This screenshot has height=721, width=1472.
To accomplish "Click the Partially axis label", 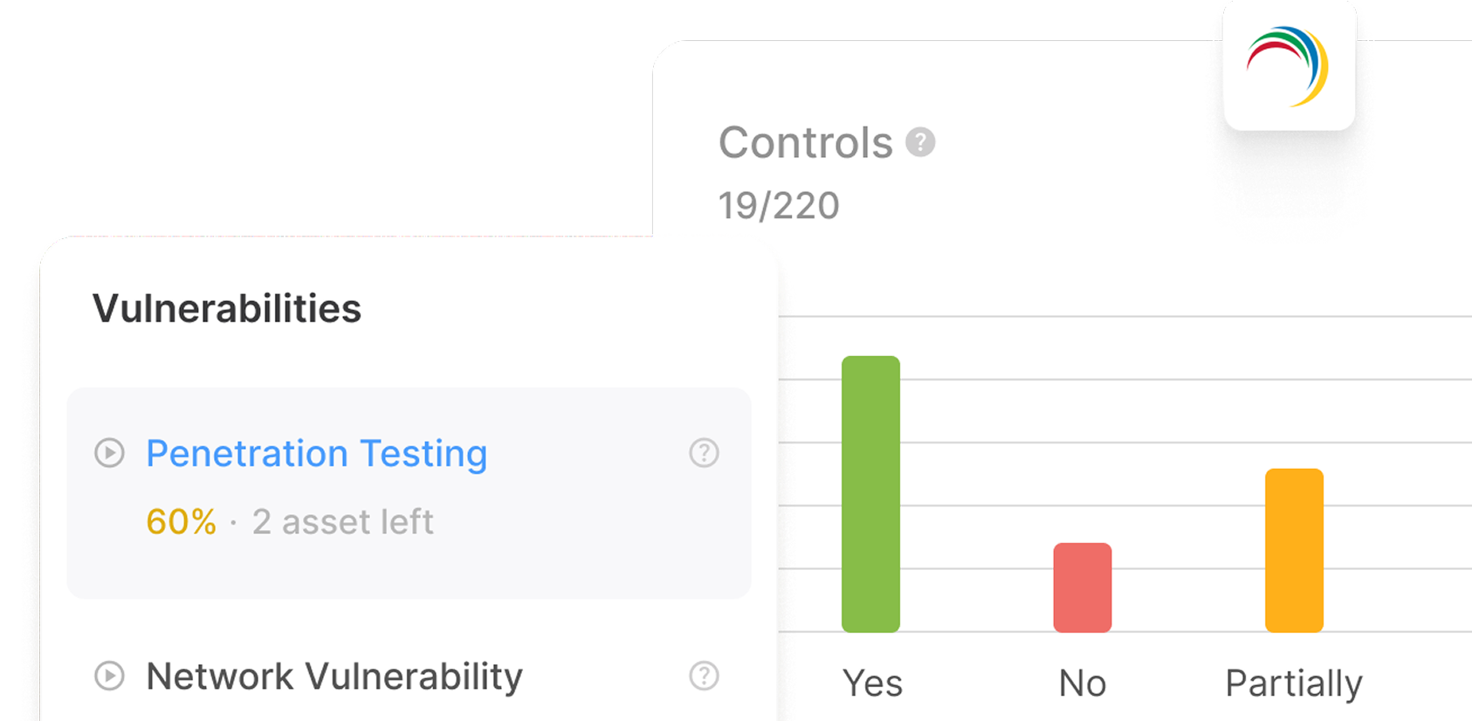I will tap(1293, 683).
